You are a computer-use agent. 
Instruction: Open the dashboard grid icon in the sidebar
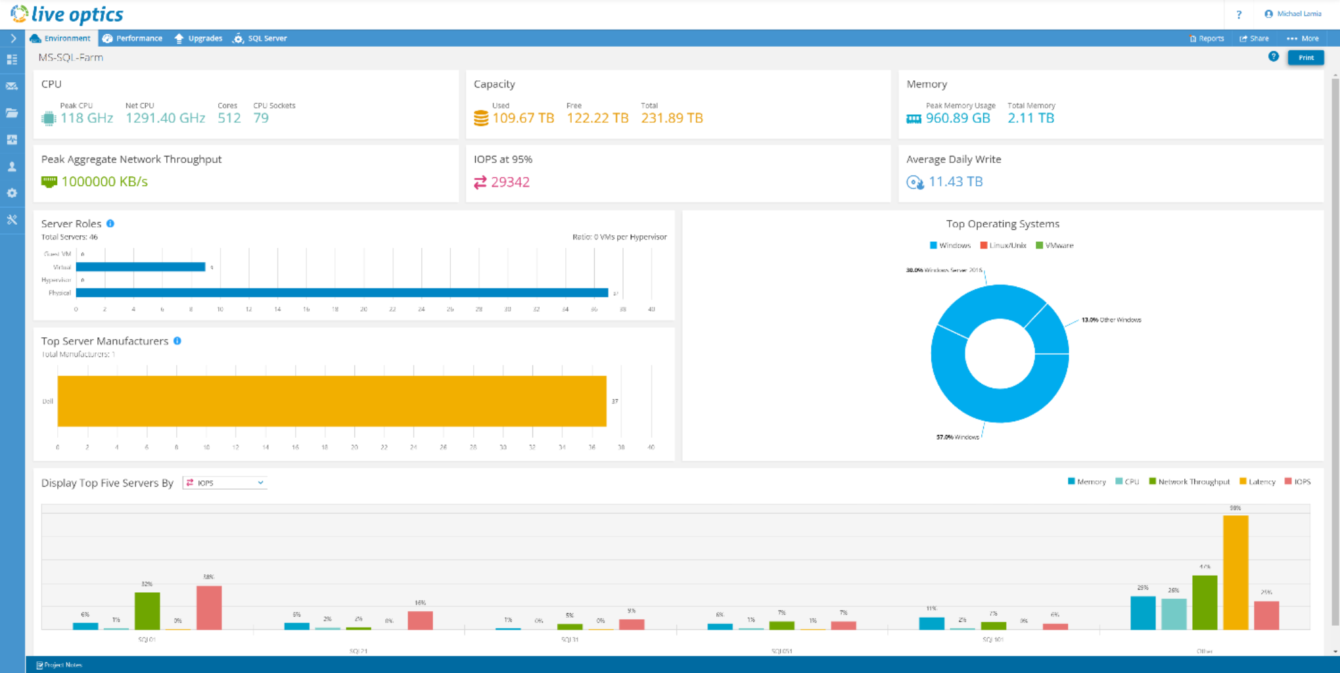click(12, 60)
